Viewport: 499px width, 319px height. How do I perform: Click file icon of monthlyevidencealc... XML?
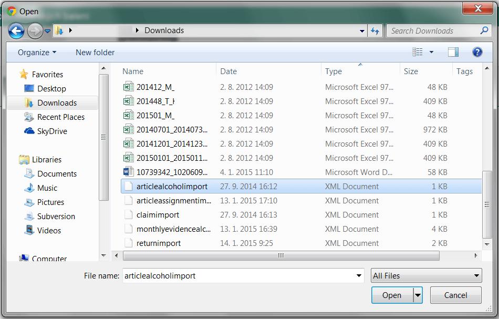[128, 229]
